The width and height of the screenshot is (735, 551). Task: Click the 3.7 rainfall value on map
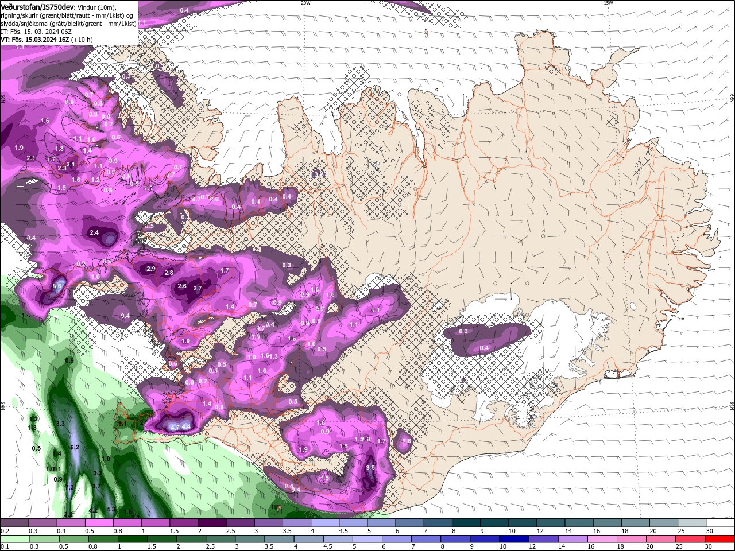click(x=96, y=486)
